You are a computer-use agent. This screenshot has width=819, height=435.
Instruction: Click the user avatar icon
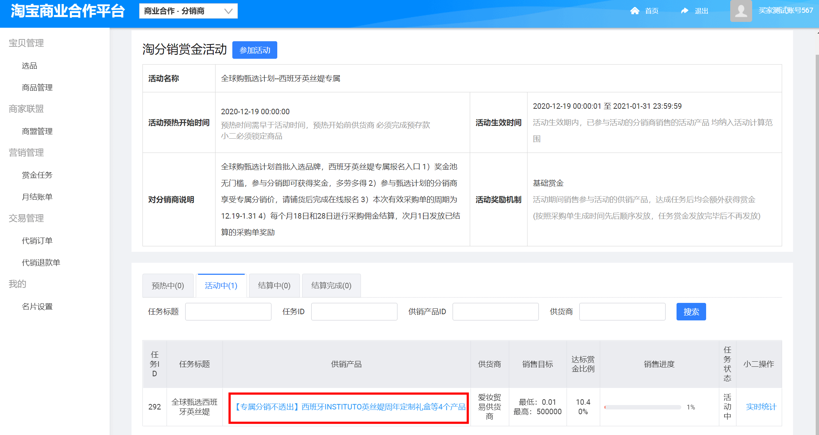pyautogui.click(x=741, y=11)
